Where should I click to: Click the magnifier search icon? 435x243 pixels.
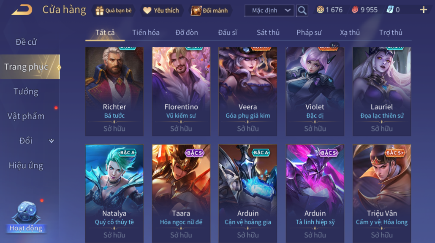(x=302, y=11)
